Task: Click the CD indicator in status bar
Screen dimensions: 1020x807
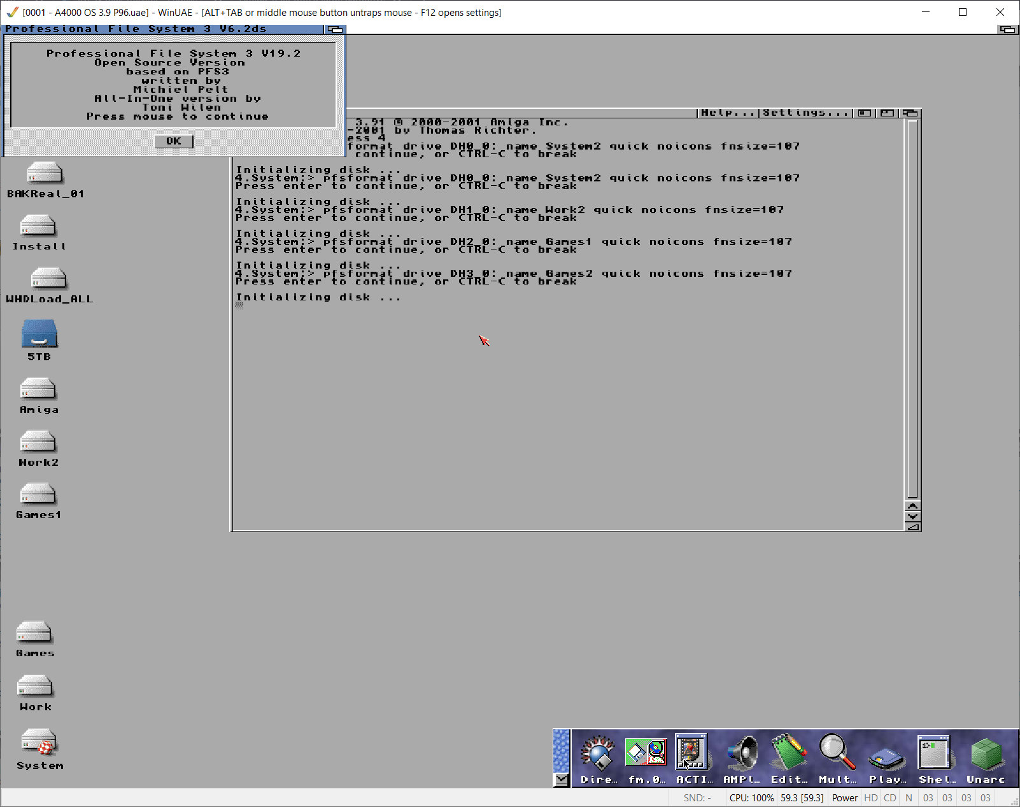Action: coord(890,797)
